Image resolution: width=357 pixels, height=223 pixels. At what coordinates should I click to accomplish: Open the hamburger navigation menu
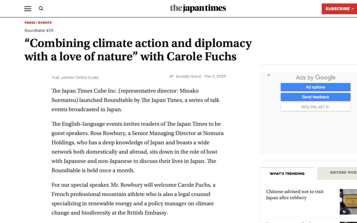pyautogui.click(x=27, y=9)
